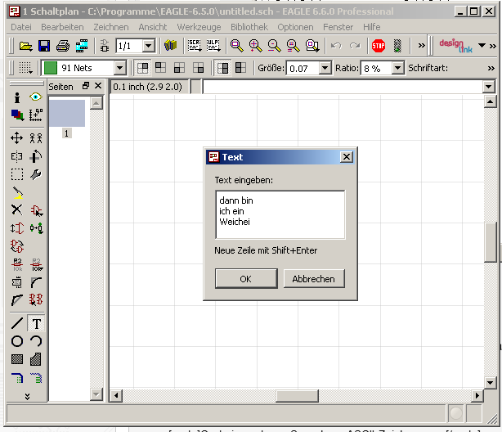Image resolution: width=502 pixels, height=432 pixels.
Task: Select the Delete X tool
Action: tap(16, 210)
